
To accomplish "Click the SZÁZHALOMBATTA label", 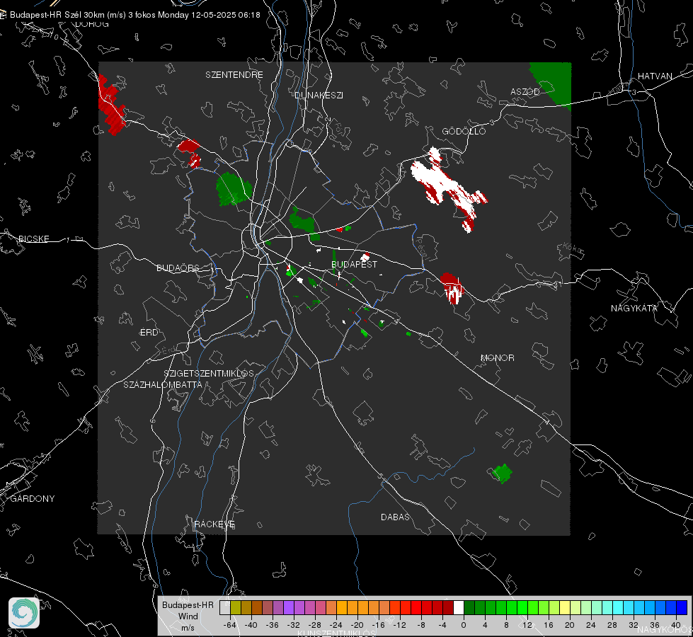I will [x=163, y=384].
